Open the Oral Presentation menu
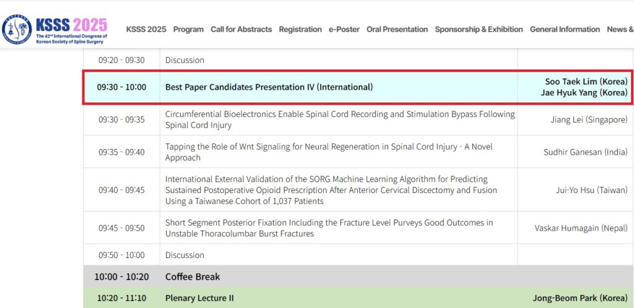 click(x=397, y=30)
